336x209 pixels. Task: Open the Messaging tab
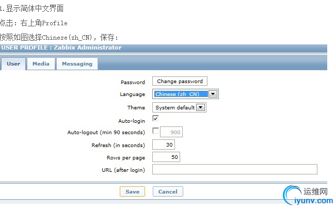(77, 63)
